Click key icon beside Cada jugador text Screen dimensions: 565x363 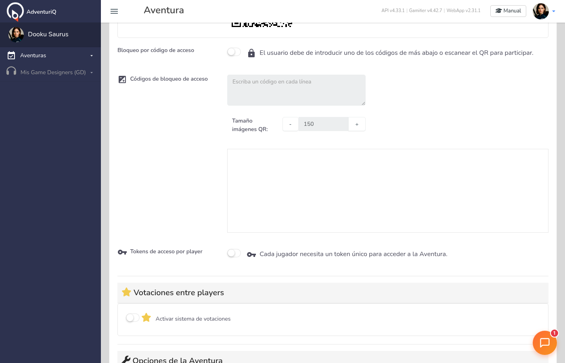[251, 255]
